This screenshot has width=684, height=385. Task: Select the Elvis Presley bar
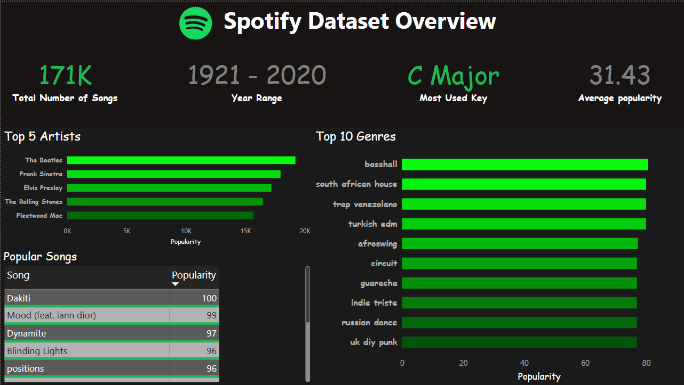click(x=170, y=187)
